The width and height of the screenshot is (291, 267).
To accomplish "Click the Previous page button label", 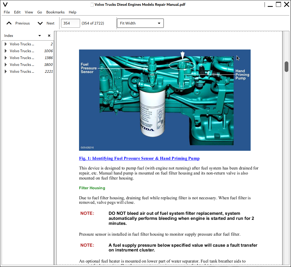I will click(x=22, y=23).
